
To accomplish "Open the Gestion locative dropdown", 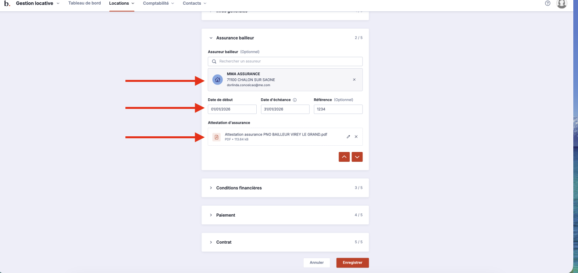I will (38, 4).
